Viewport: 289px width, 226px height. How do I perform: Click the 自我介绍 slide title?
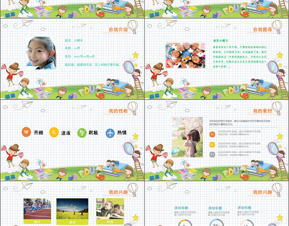pyautogui.click(x=118, y=29)
